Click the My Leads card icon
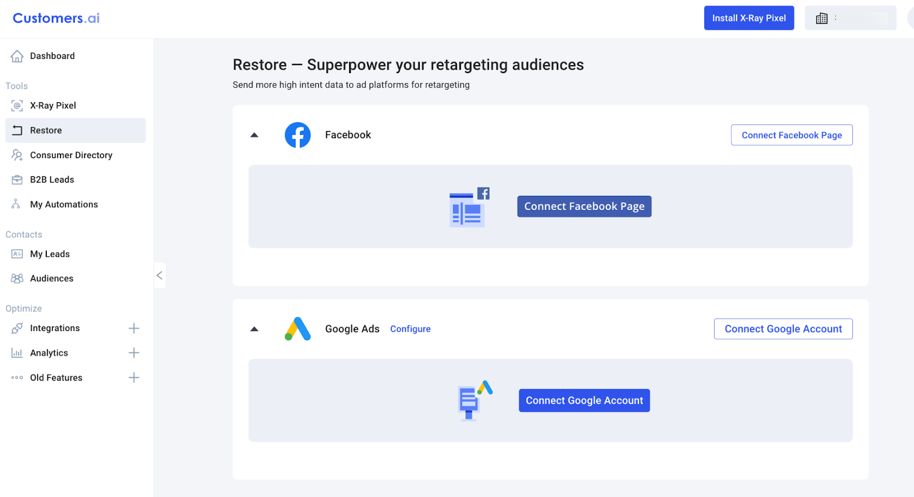 (x=17, y=254)
